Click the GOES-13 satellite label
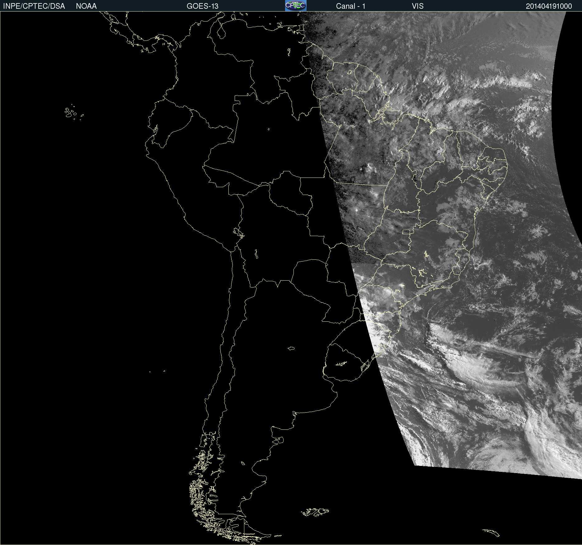582x545 pixels. tap(203, 6)
